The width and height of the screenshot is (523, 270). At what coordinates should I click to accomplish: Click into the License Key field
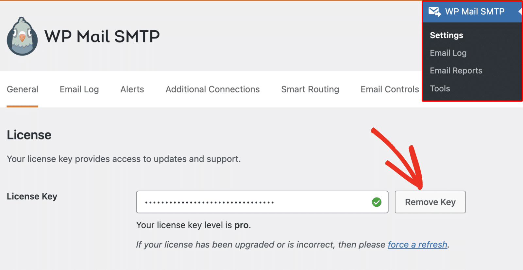(x=255, y=202)
